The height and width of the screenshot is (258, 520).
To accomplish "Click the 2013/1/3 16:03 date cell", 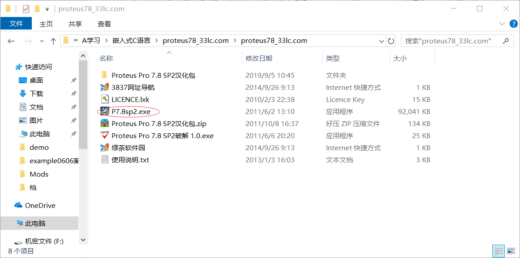I will (270, 160).
